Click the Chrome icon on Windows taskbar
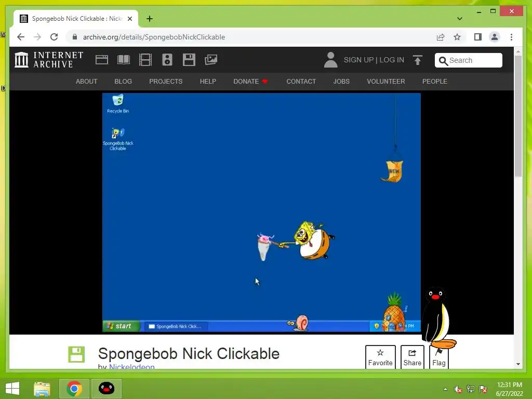Viewport: 532px width, 399px height. click(x=74, y=389)
